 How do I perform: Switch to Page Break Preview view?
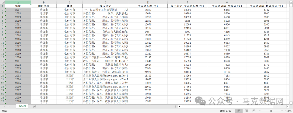(x=254, y=111)
